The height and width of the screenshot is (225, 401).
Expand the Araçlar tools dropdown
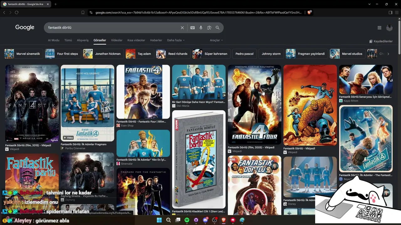click(216, 40)
